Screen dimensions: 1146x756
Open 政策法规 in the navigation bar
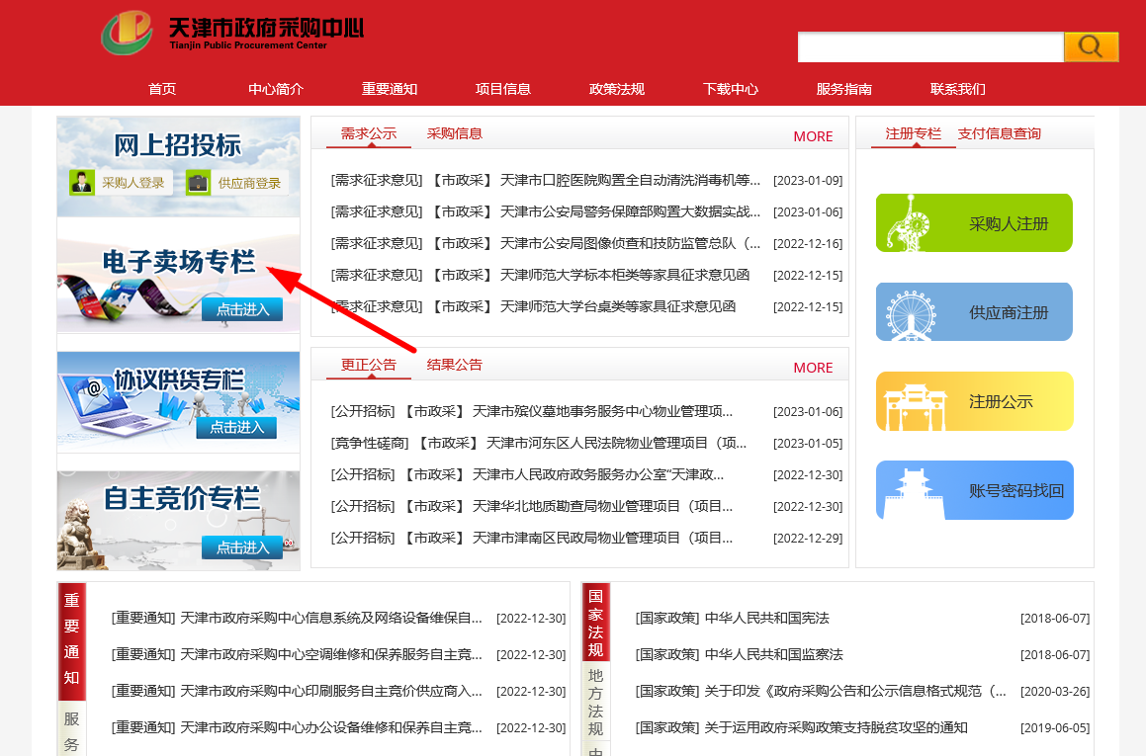617,89
